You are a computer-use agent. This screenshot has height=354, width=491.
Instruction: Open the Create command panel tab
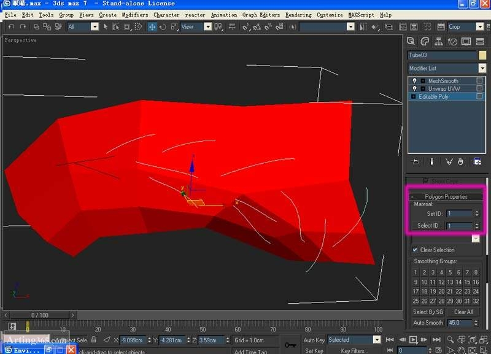coord(411,41)
